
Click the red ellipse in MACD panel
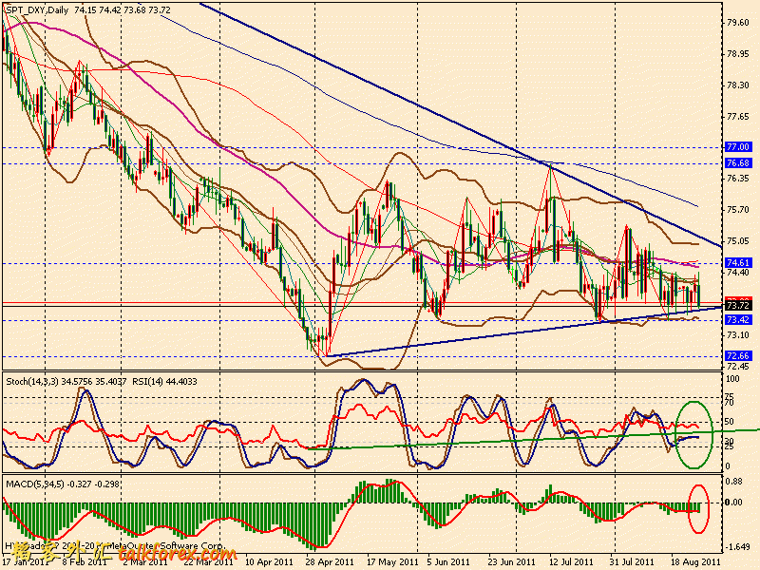pos(698,509)
